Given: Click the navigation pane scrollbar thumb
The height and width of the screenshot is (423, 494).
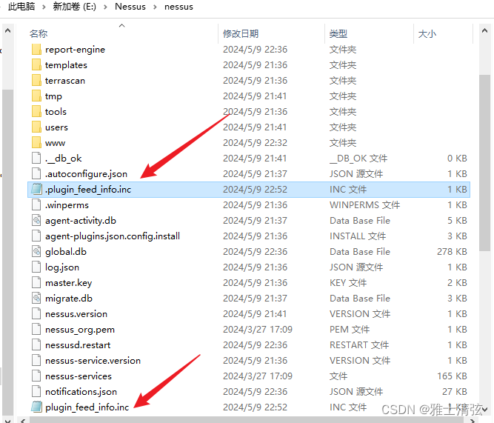Looking at the screenshot, I should click(x=8, y=252).
